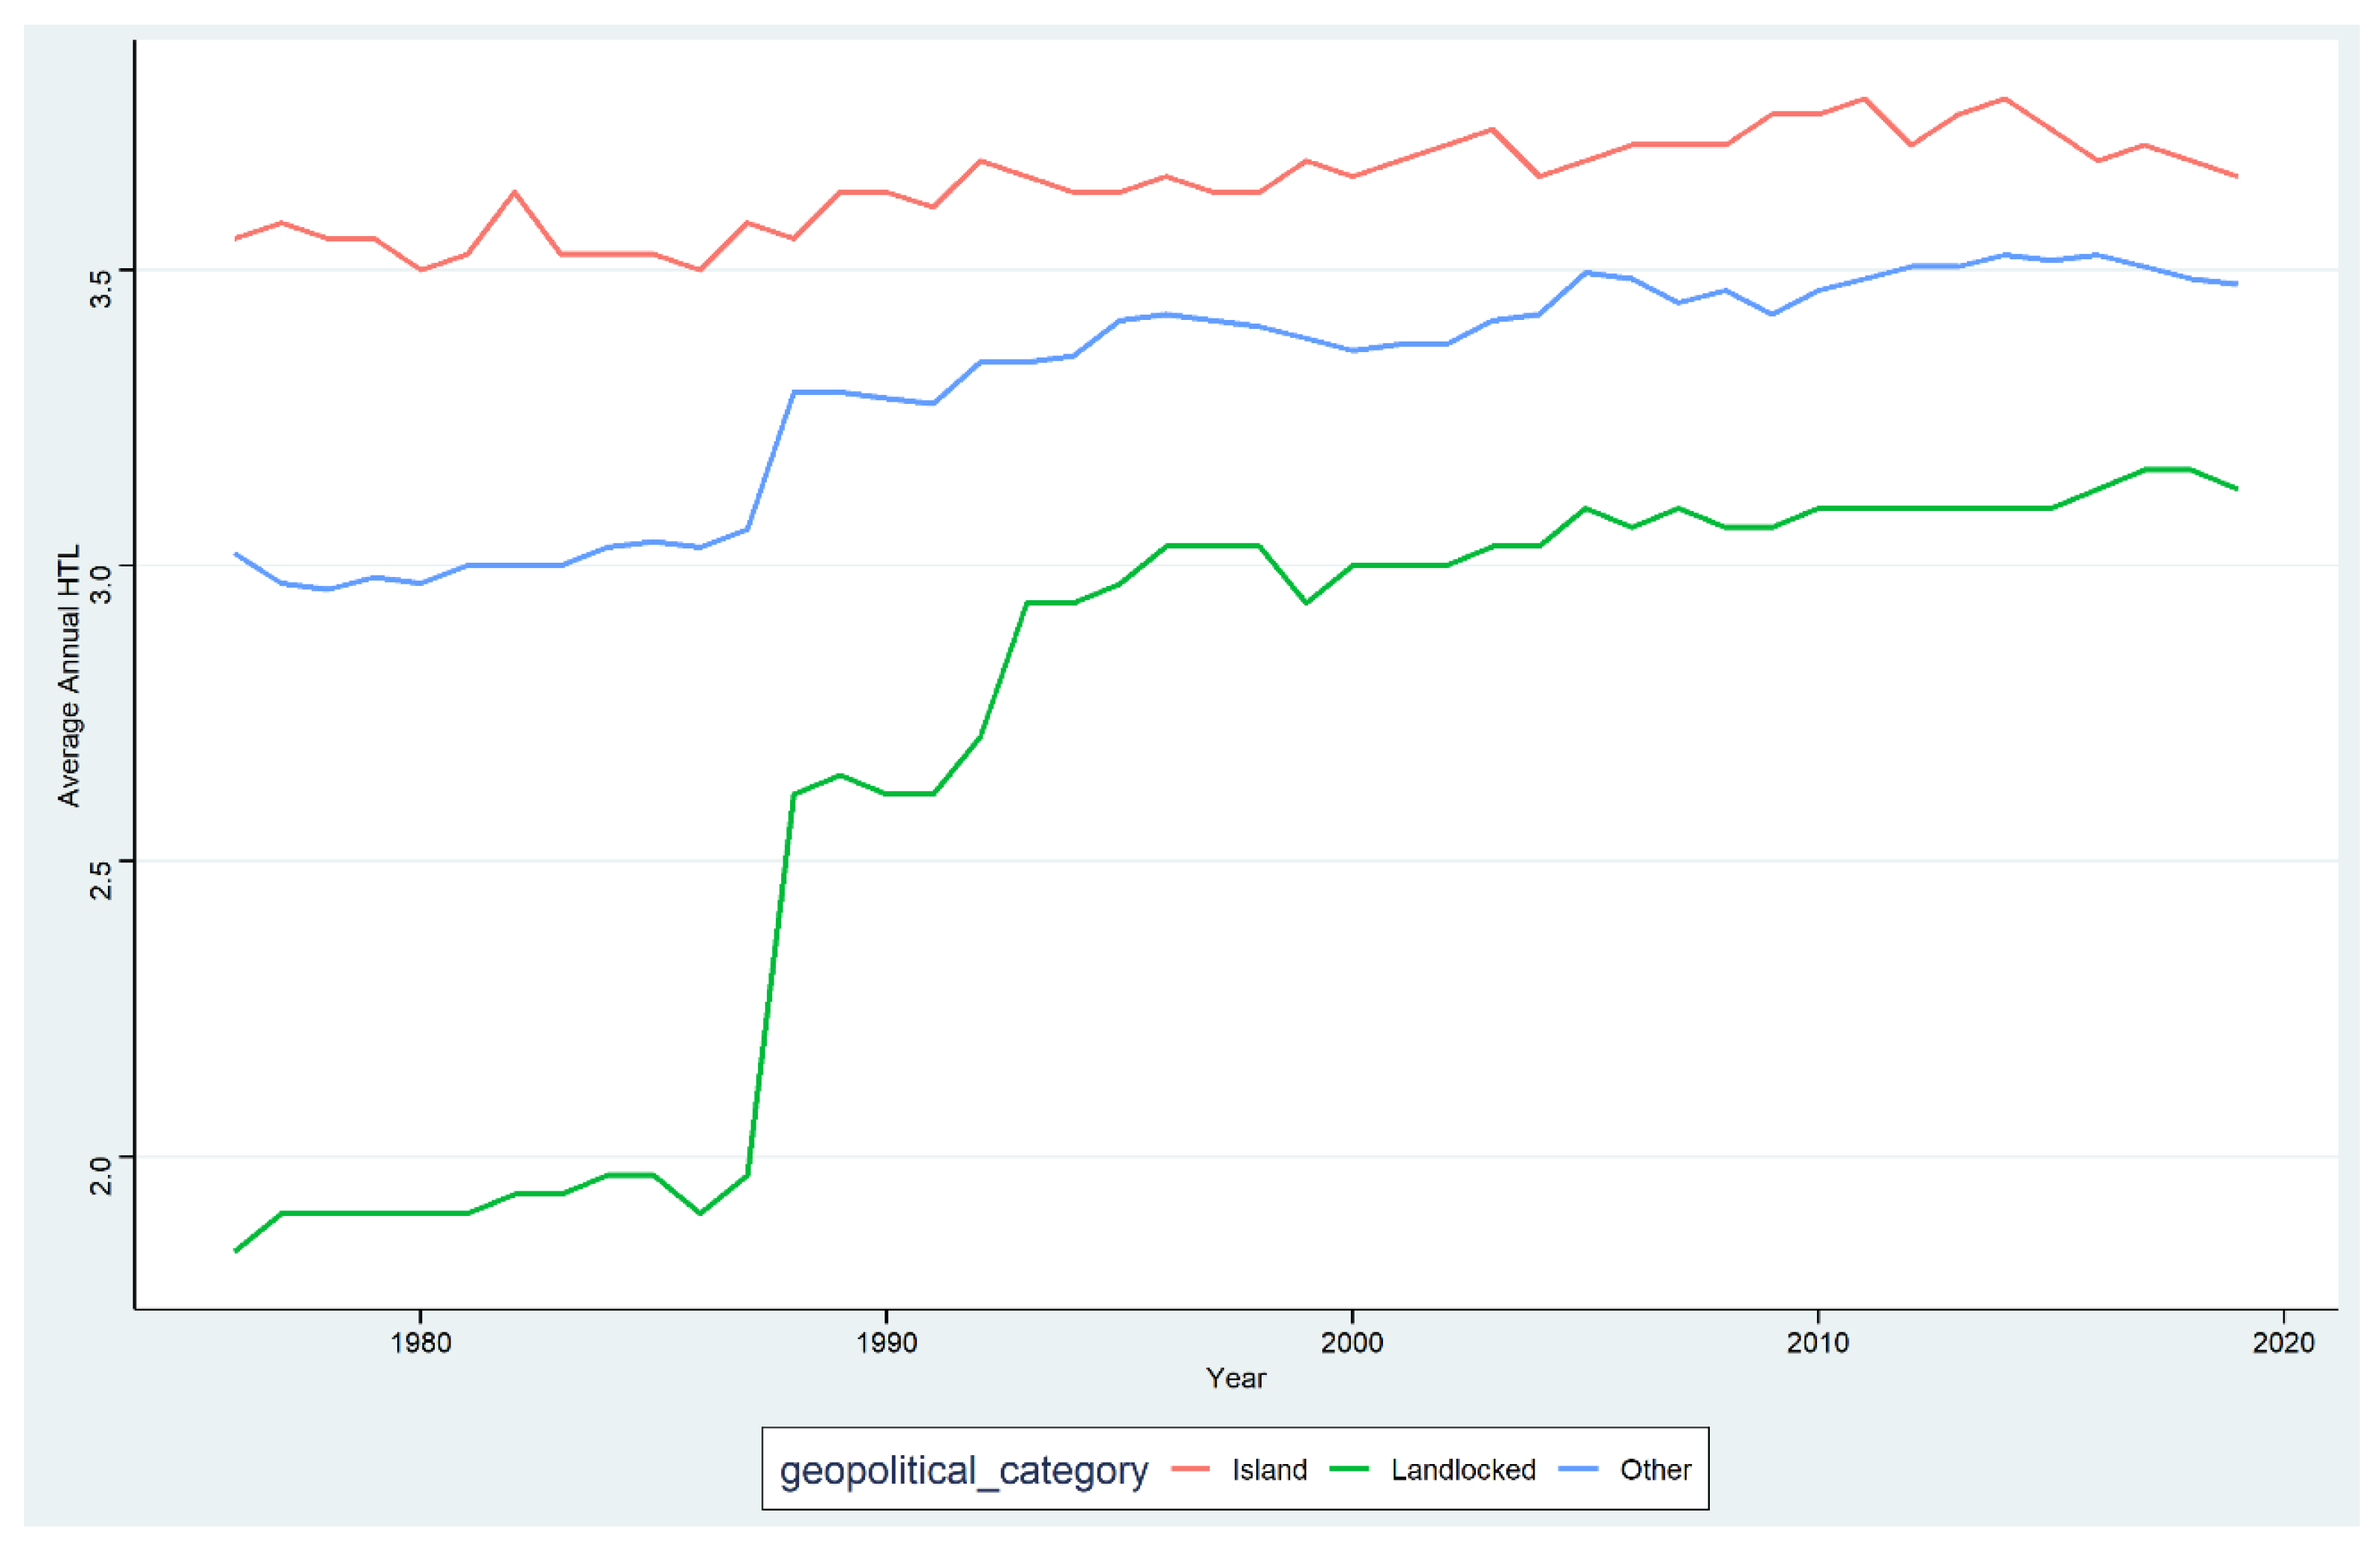Click the 2.5 y-axis tick label
The image size is (2380, 1545).
coord(100,877)
